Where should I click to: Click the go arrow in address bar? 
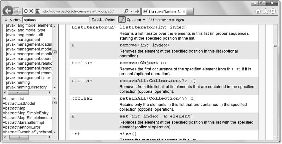(x=137, y=11)
